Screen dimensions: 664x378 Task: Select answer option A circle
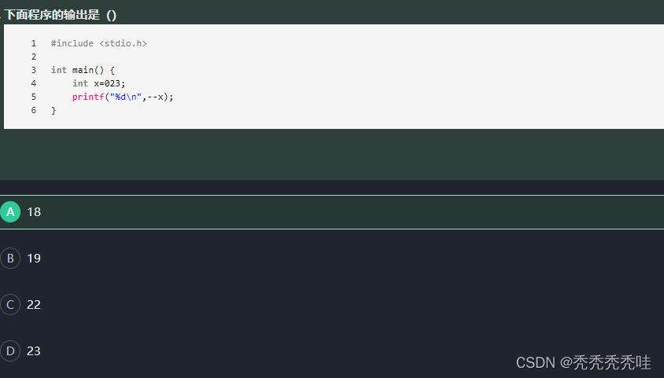pos(10,212)
